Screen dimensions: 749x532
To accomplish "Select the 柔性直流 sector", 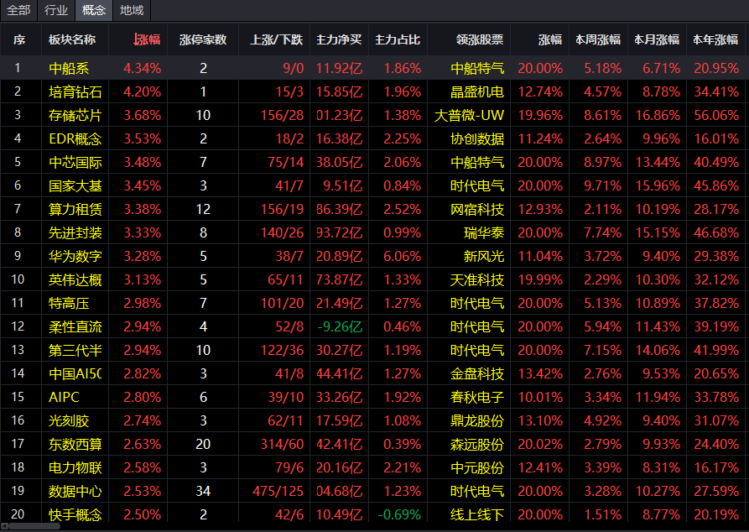I will tap(75, 326).
